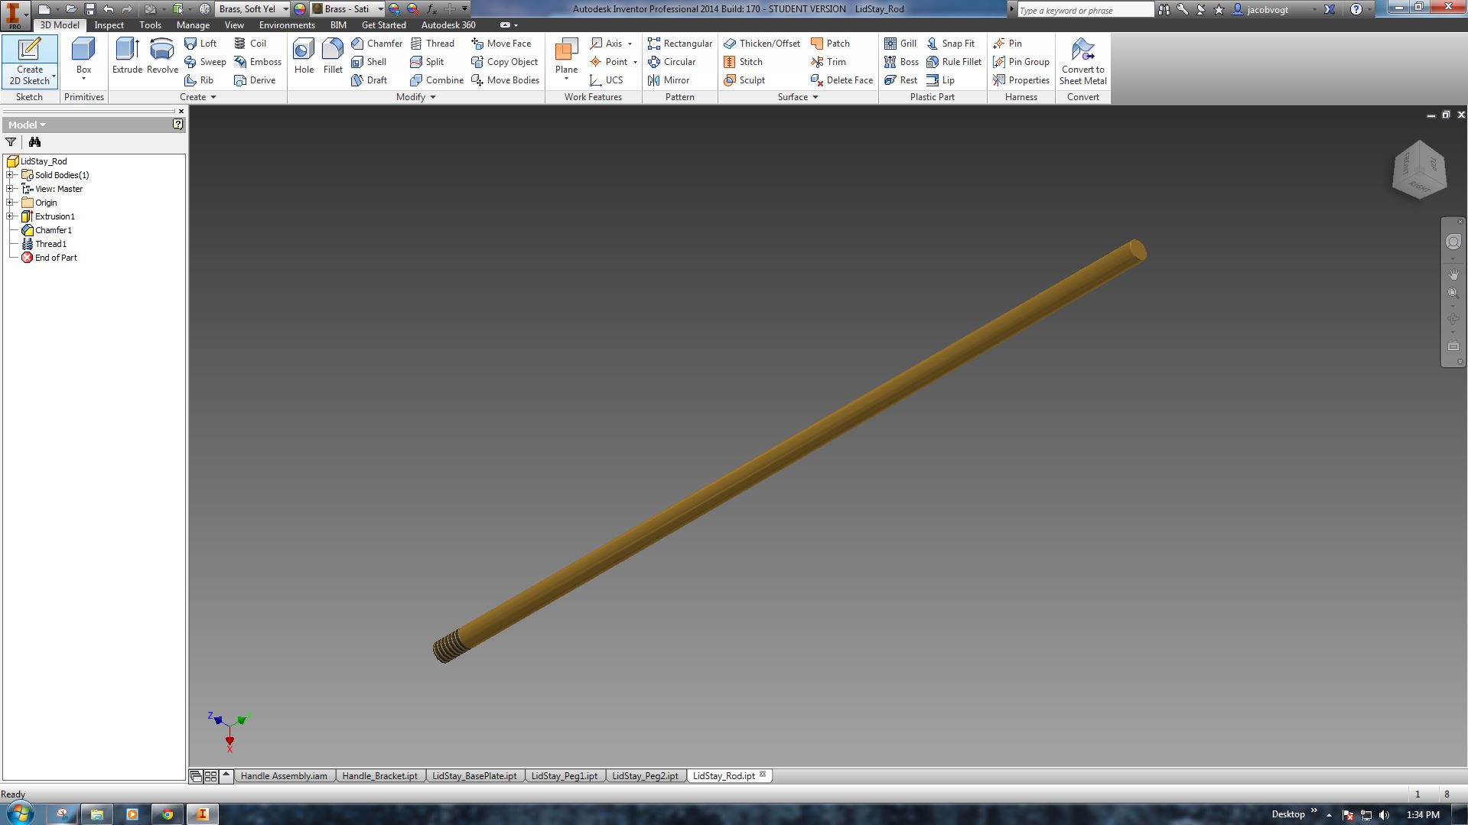
Task: Select the Rectangular pattern tool
Action: tap(679, 44)
